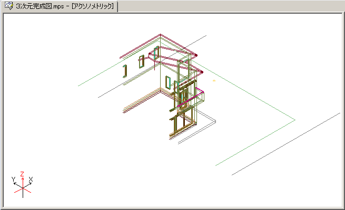Select the leftmost window on the house wall
This screenshot has width=345, height=210.
point(125,71)
